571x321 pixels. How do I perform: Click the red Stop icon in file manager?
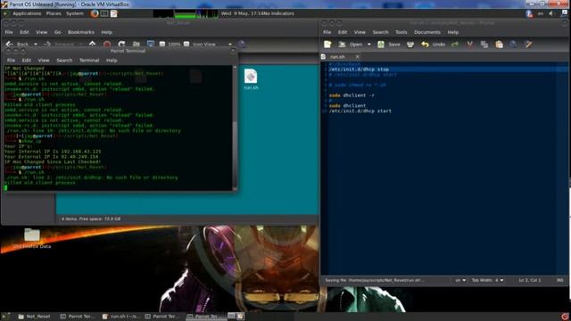[x=107, y=44]
